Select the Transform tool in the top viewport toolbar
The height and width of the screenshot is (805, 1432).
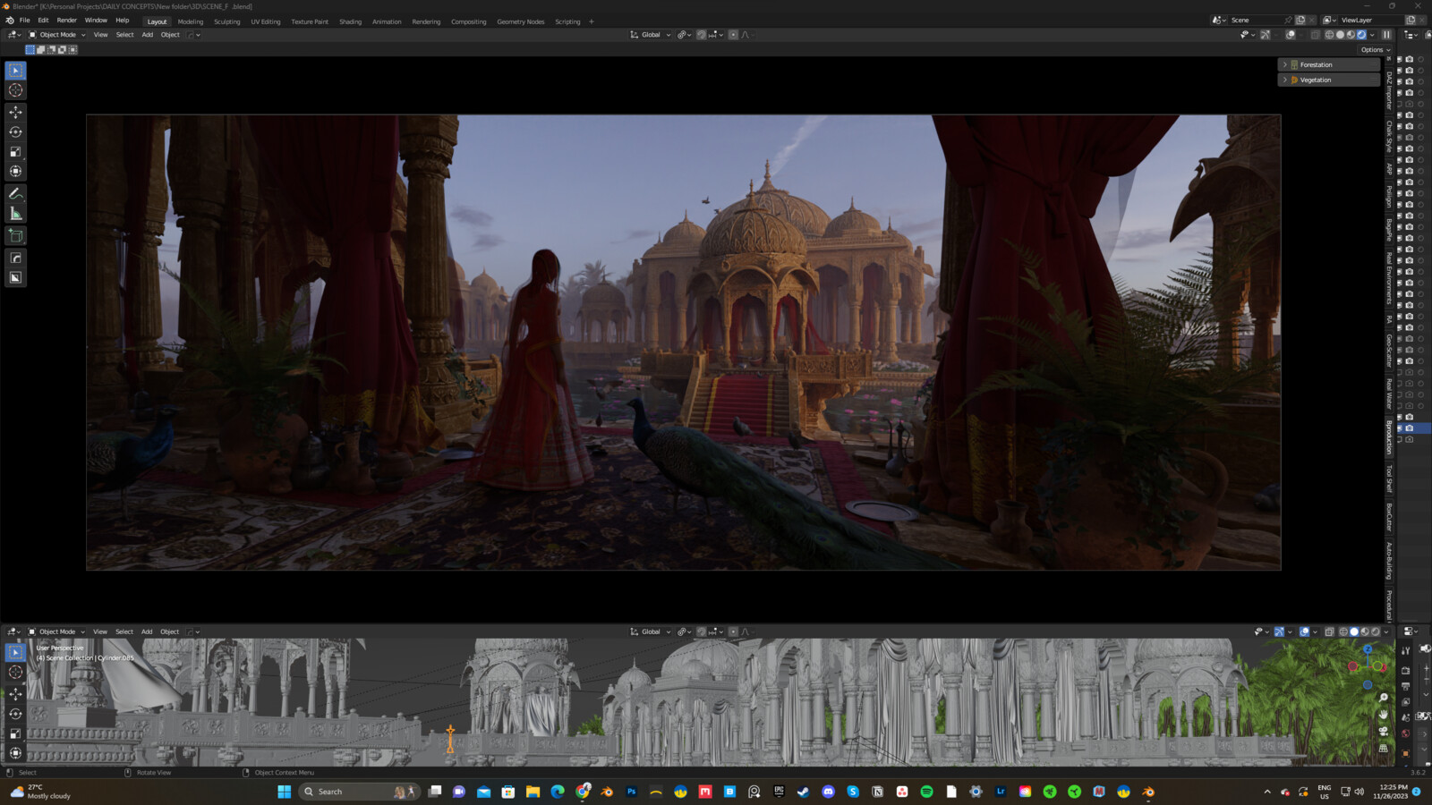point(15,171)
